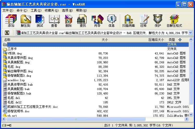Viewport: 195px width, 129px height.
Task: Select the 工序卡 folder
Action: [12, 49]
